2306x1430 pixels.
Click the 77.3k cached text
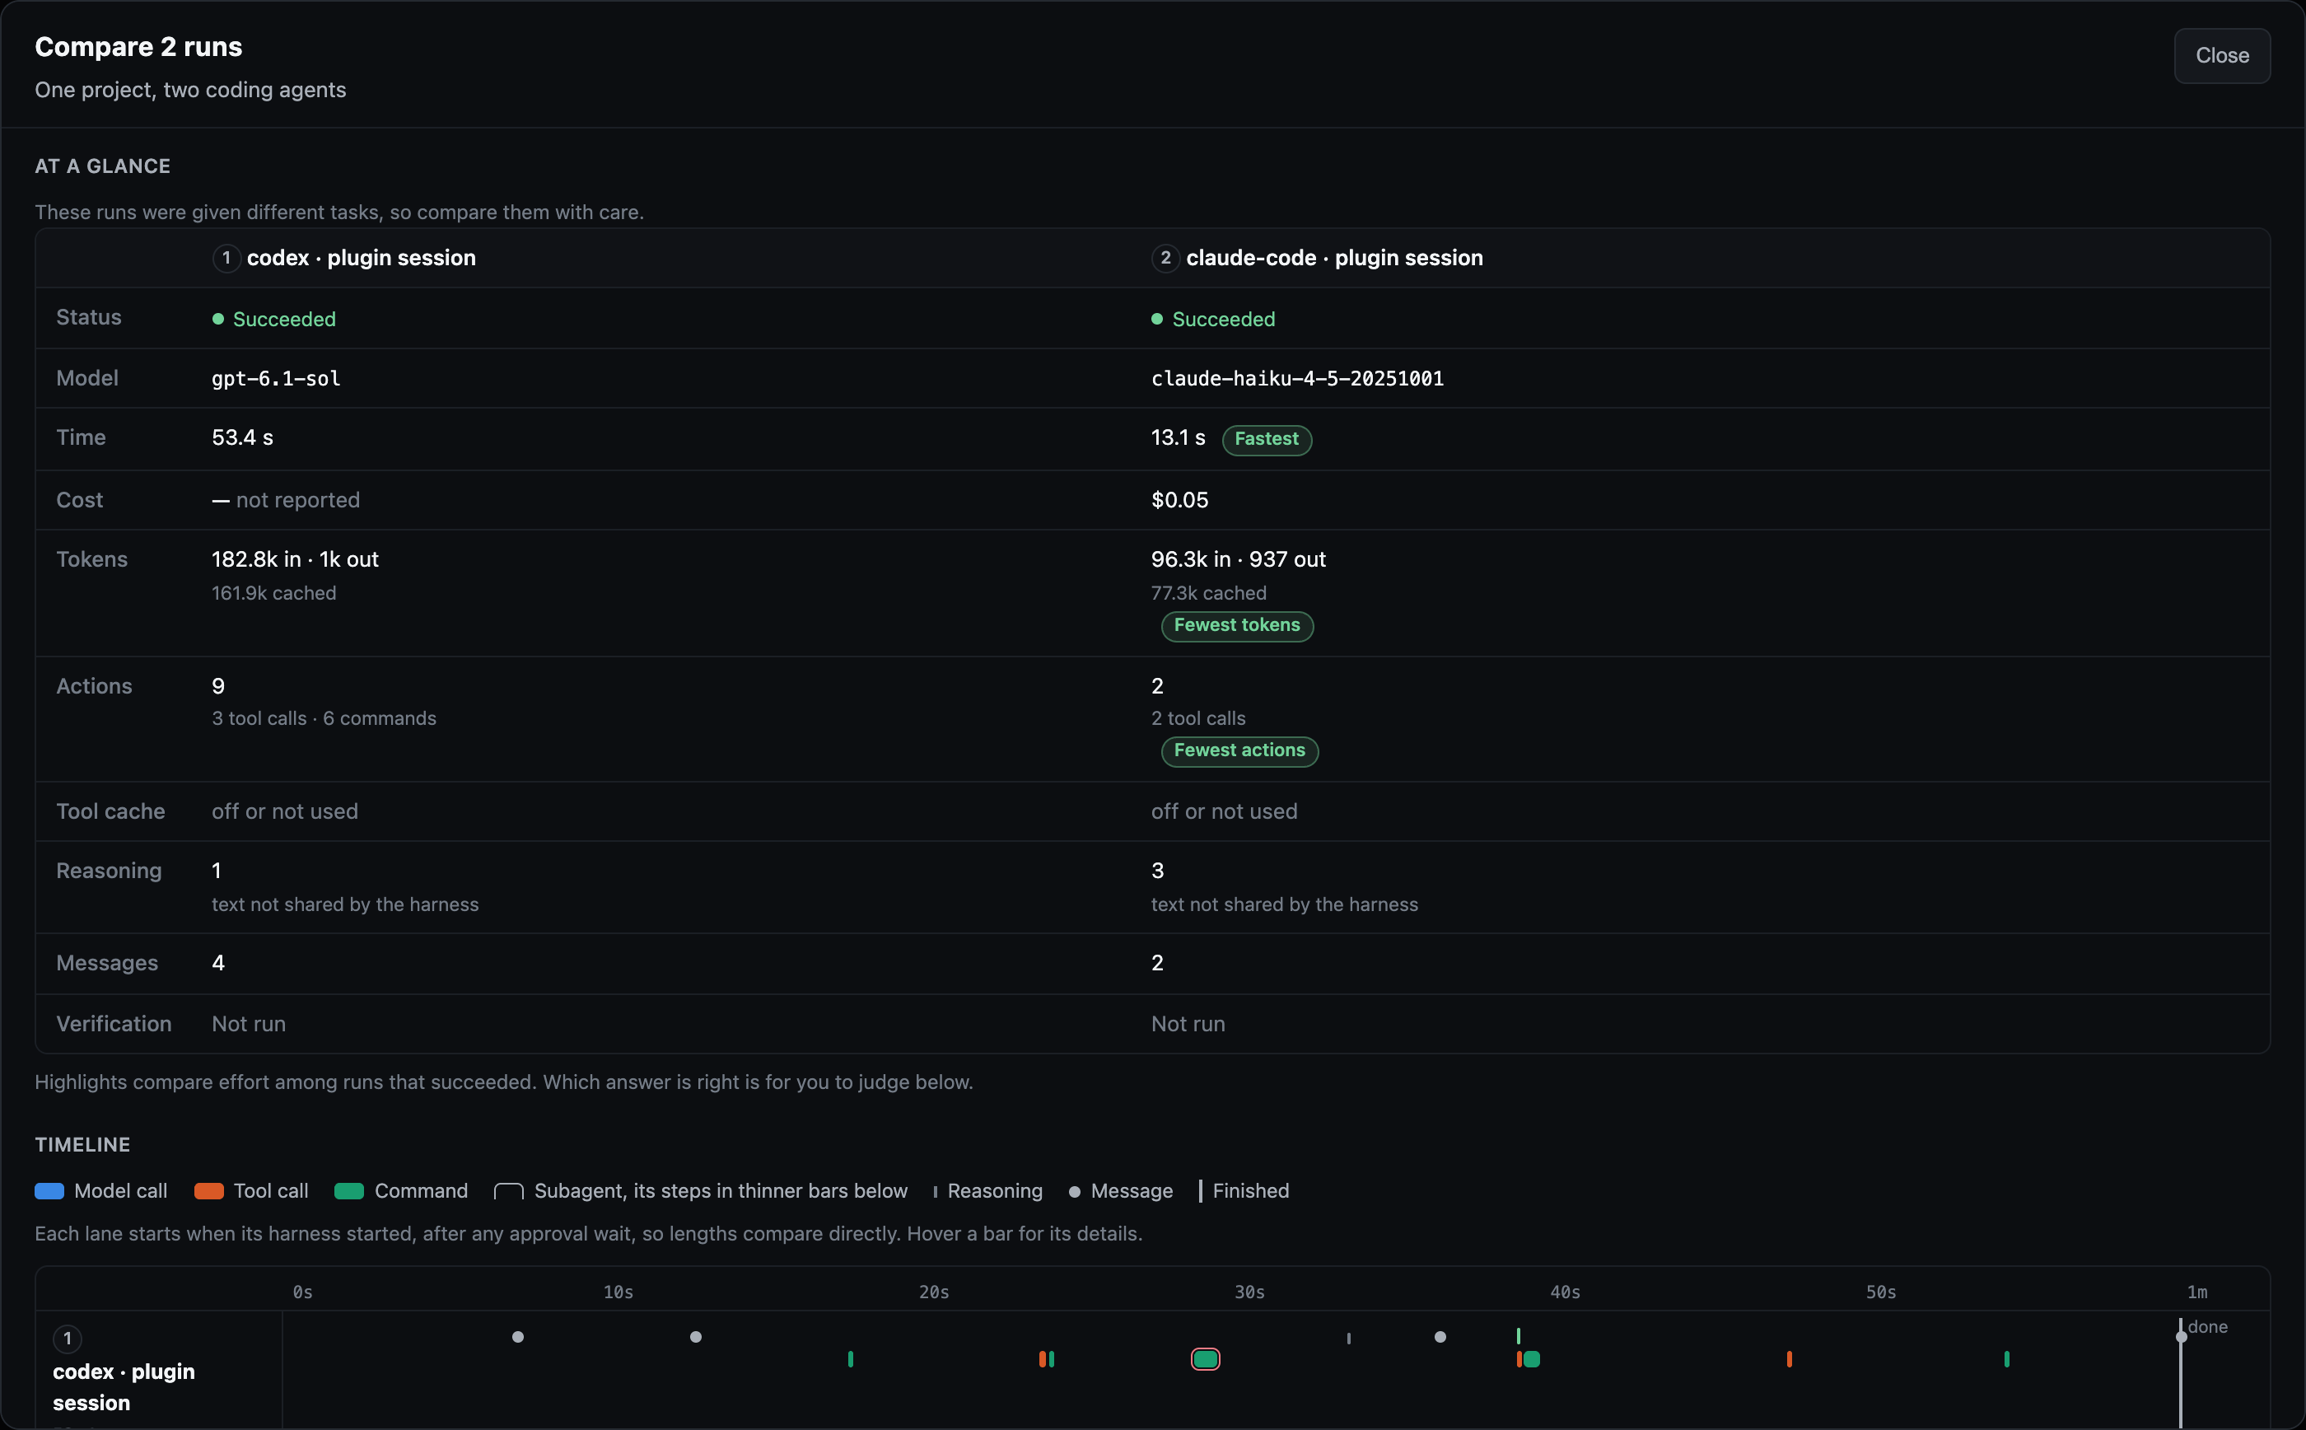click(x=1208, y=593)
